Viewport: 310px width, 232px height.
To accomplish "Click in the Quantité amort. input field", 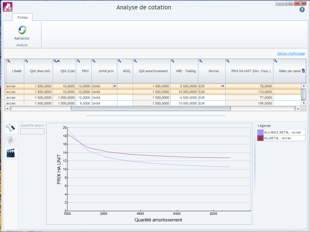I will click(x=32, y=131).
